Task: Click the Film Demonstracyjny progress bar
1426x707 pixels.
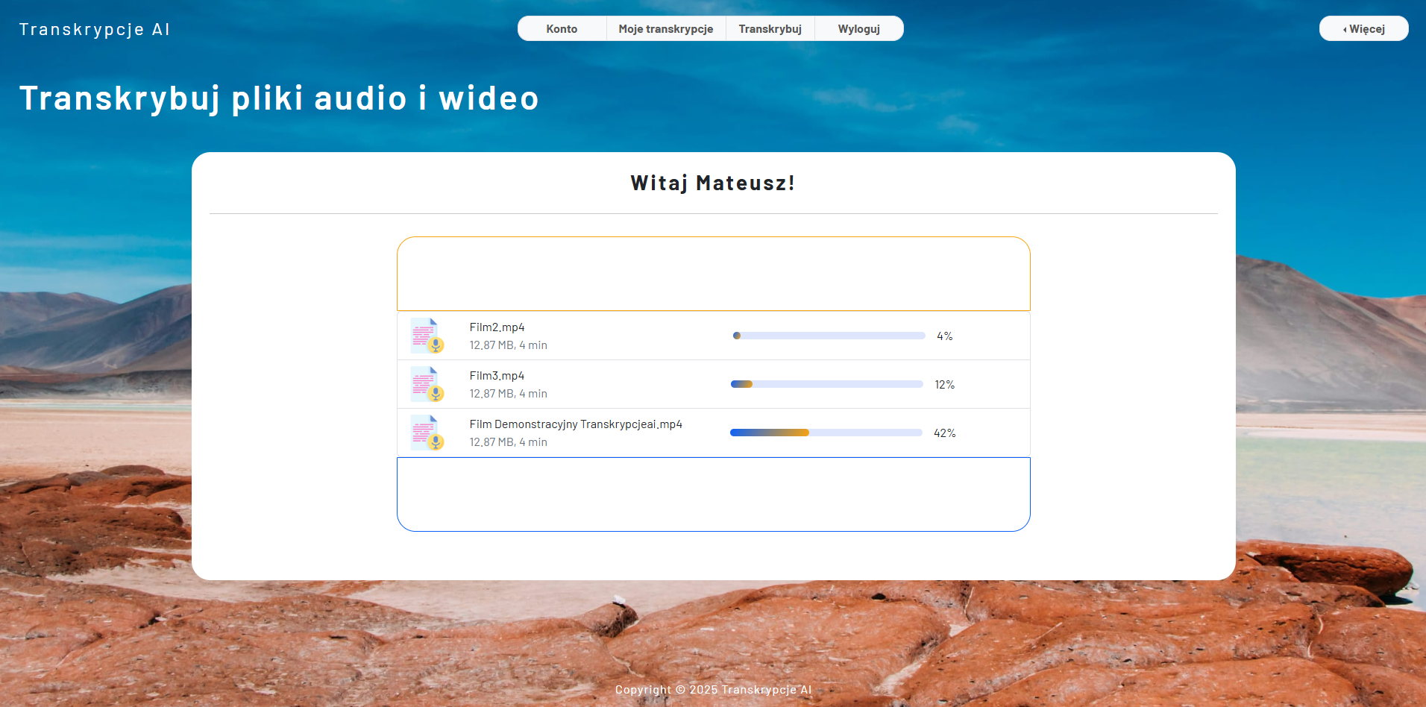Action: click(x=826, y=433)
